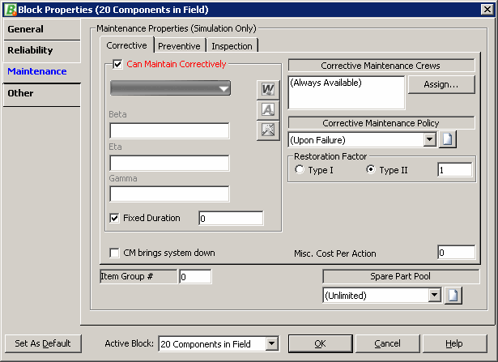This screenshot has width=498, height=362.
Task: Enable CM brings system down
Action: click(114, 253)
